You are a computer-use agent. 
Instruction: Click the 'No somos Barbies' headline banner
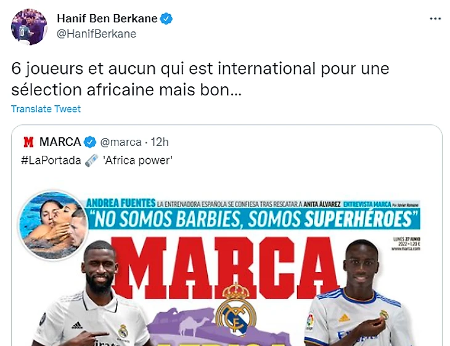point(254,219)
